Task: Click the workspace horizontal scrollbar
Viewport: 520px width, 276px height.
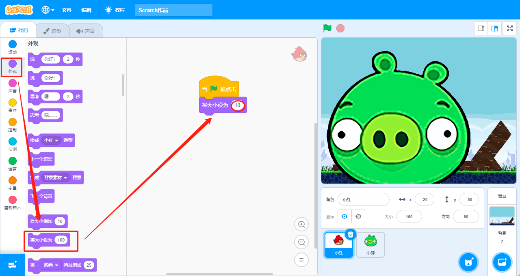Action: [219, 274]
